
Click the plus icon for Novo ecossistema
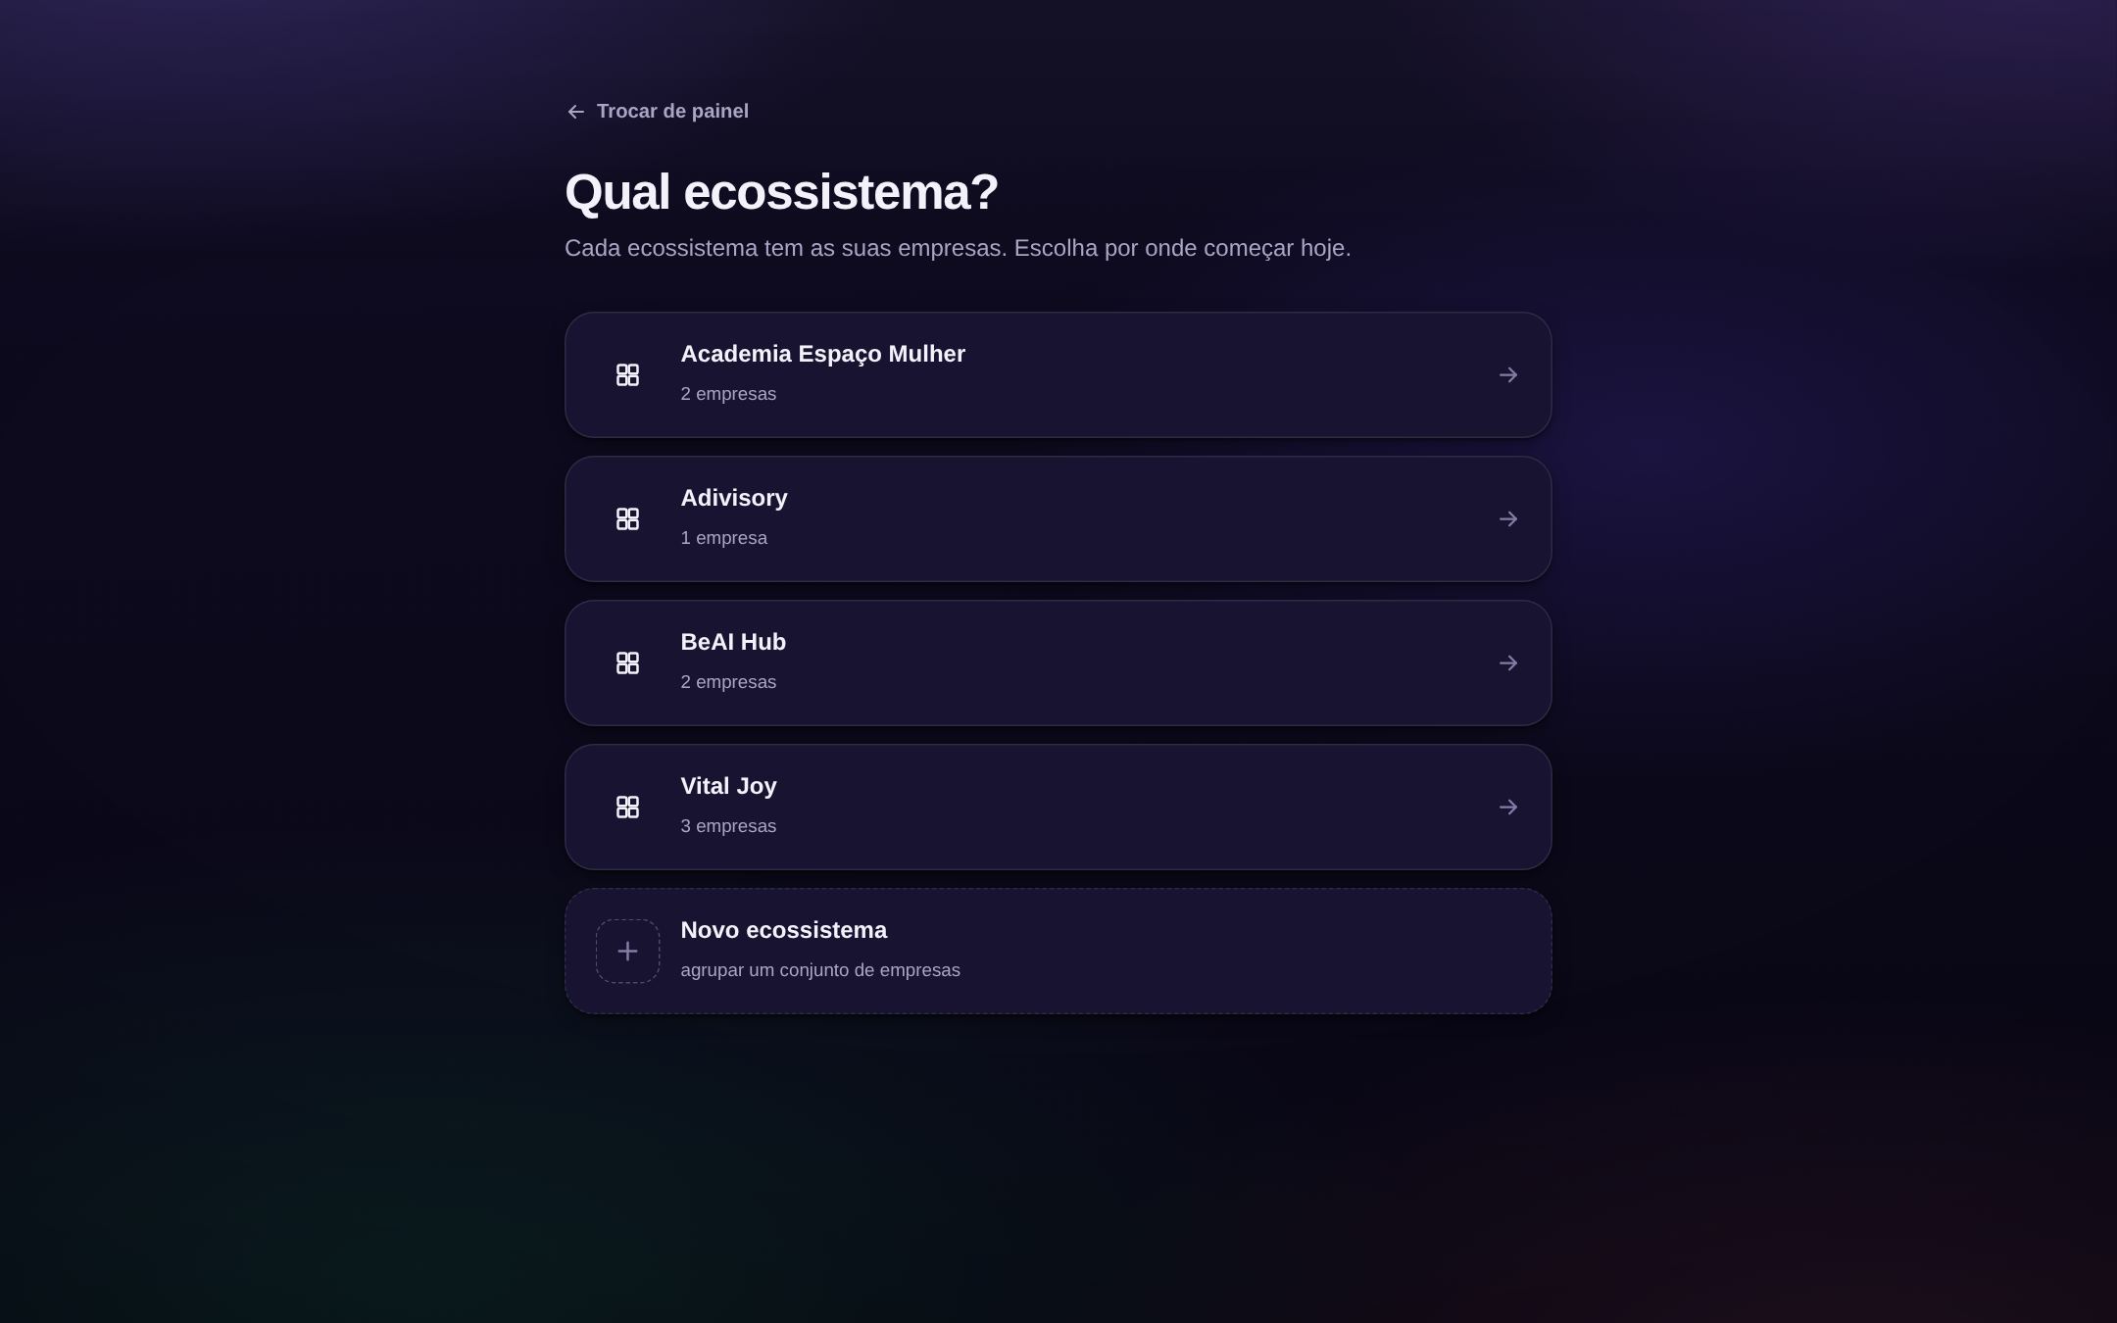pos(627,952)
